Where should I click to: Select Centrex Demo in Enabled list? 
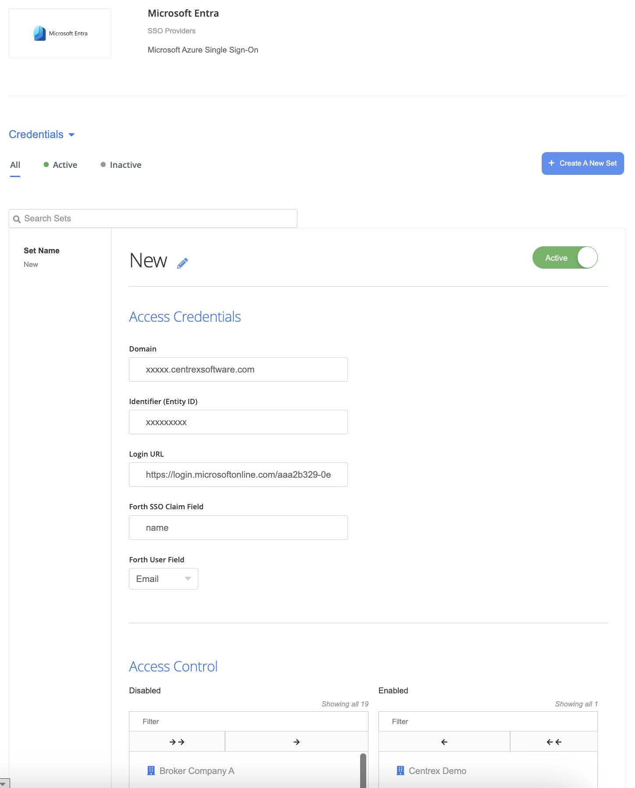[x=437, y=770]
